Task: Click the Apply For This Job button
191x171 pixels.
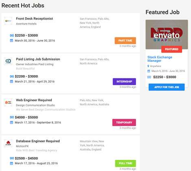Action: tap(167, 87)
